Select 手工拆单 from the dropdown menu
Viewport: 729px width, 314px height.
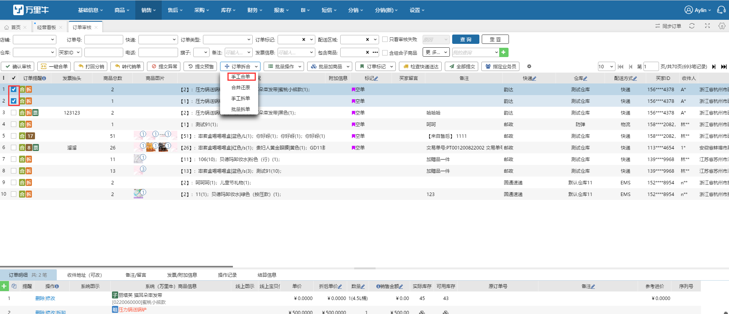(x=241, y=98)
